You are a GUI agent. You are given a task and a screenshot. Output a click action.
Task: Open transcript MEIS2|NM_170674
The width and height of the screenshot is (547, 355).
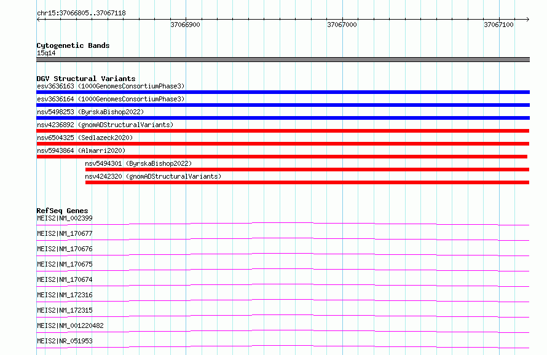point(65,279)
